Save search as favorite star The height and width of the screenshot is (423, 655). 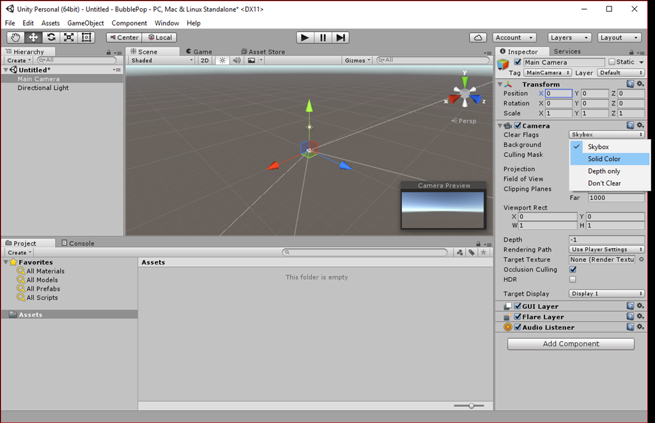484,252
